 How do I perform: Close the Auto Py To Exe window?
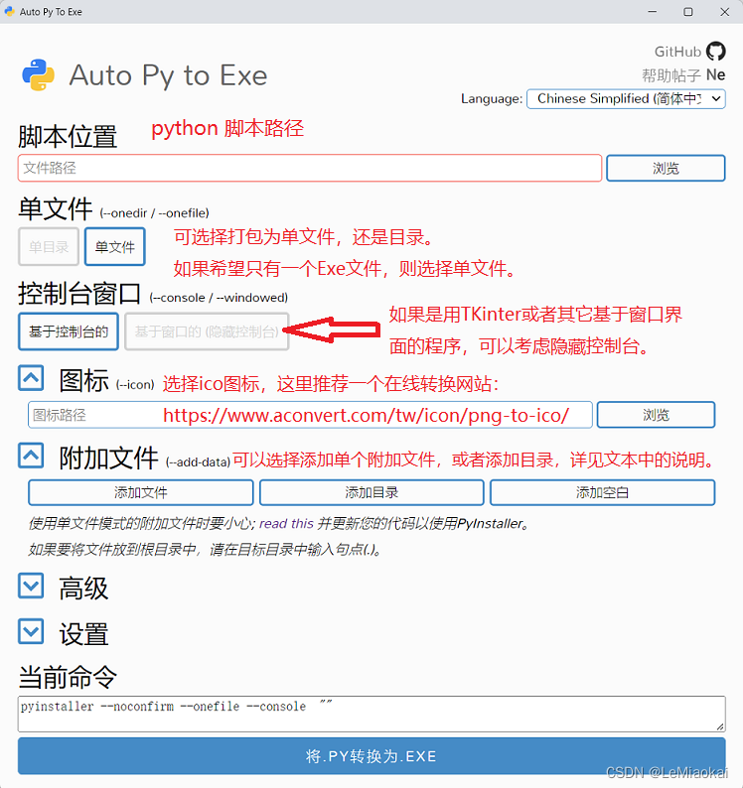coord(724,12)
